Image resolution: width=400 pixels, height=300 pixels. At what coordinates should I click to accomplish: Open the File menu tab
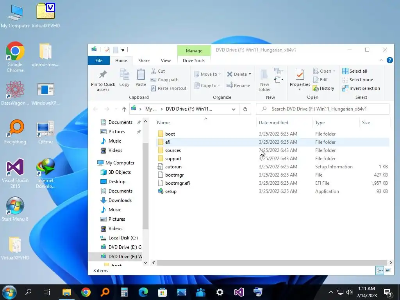99,61
